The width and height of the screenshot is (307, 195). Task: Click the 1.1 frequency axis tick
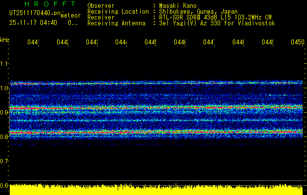pyautogui.click(x=4, y=64)
